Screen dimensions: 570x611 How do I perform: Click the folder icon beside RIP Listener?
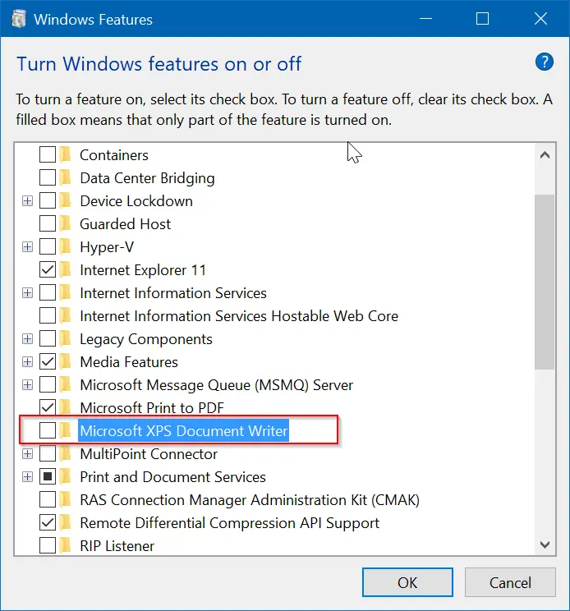66,546
